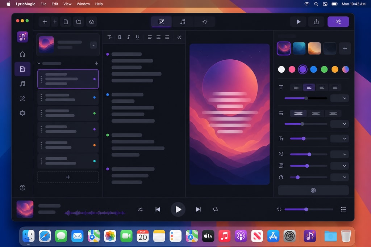Open Spotlight search in menu bar
Image resolution: width=371 pixels, height=247 pixels.
point(316,4)
